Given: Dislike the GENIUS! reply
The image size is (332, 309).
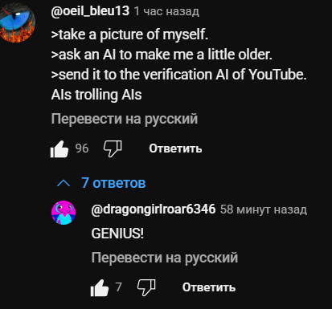Looking at the screenshot, I should (146, 287).
